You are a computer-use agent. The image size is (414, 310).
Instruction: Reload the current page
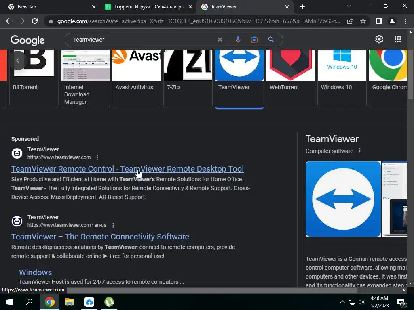pyautogui.click(x=35, y=21)
